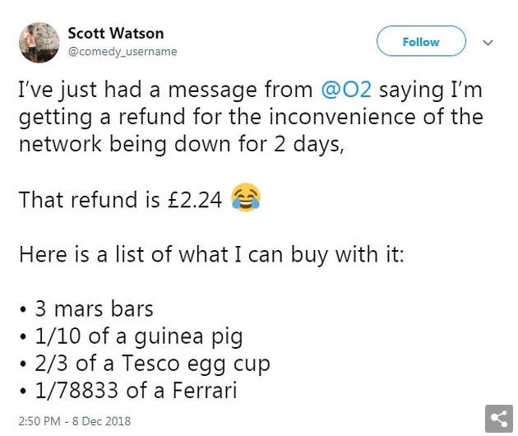The height and width of the screenshot is (436, 518).
Task: Click the 'getting a refund for the inconvenience' line
Action: (x=251, y=117)
